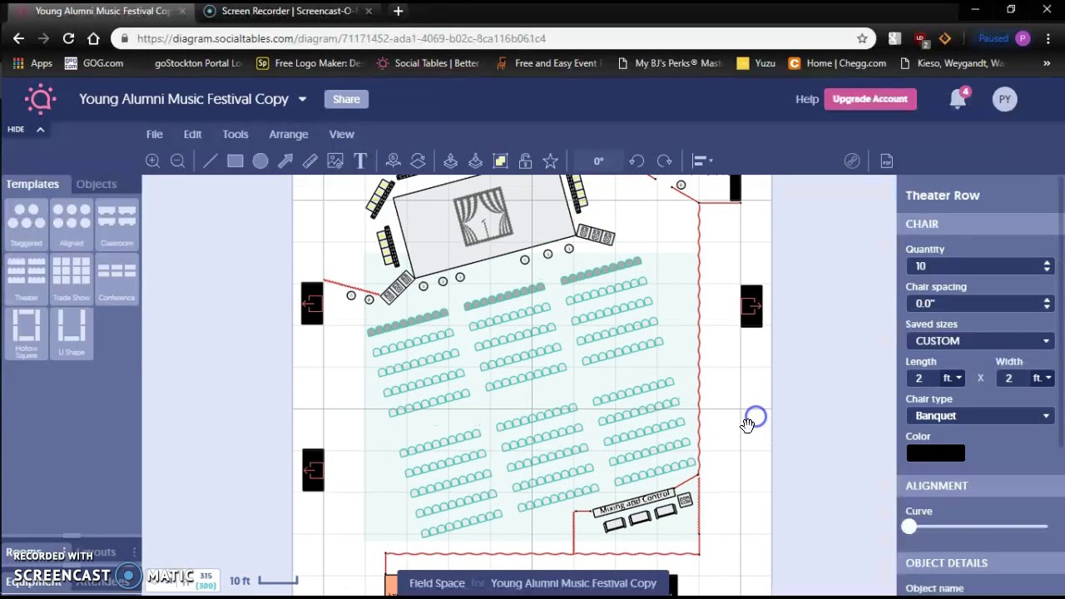Select the ruler measure tool

[x=310, y=161]
